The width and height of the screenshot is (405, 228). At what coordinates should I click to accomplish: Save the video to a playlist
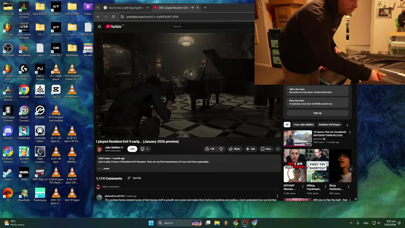tap(266, 149)
